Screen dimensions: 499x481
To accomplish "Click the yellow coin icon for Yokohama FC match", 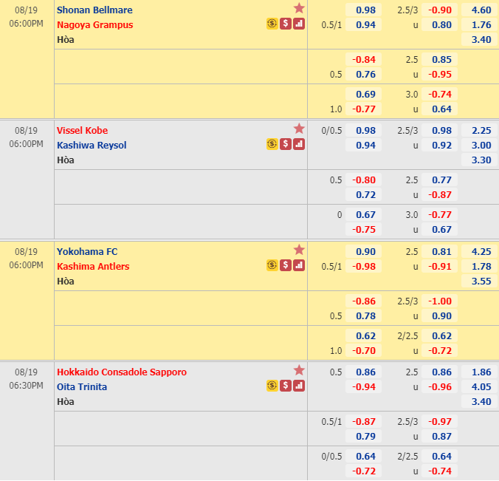I will pos(272,265).
